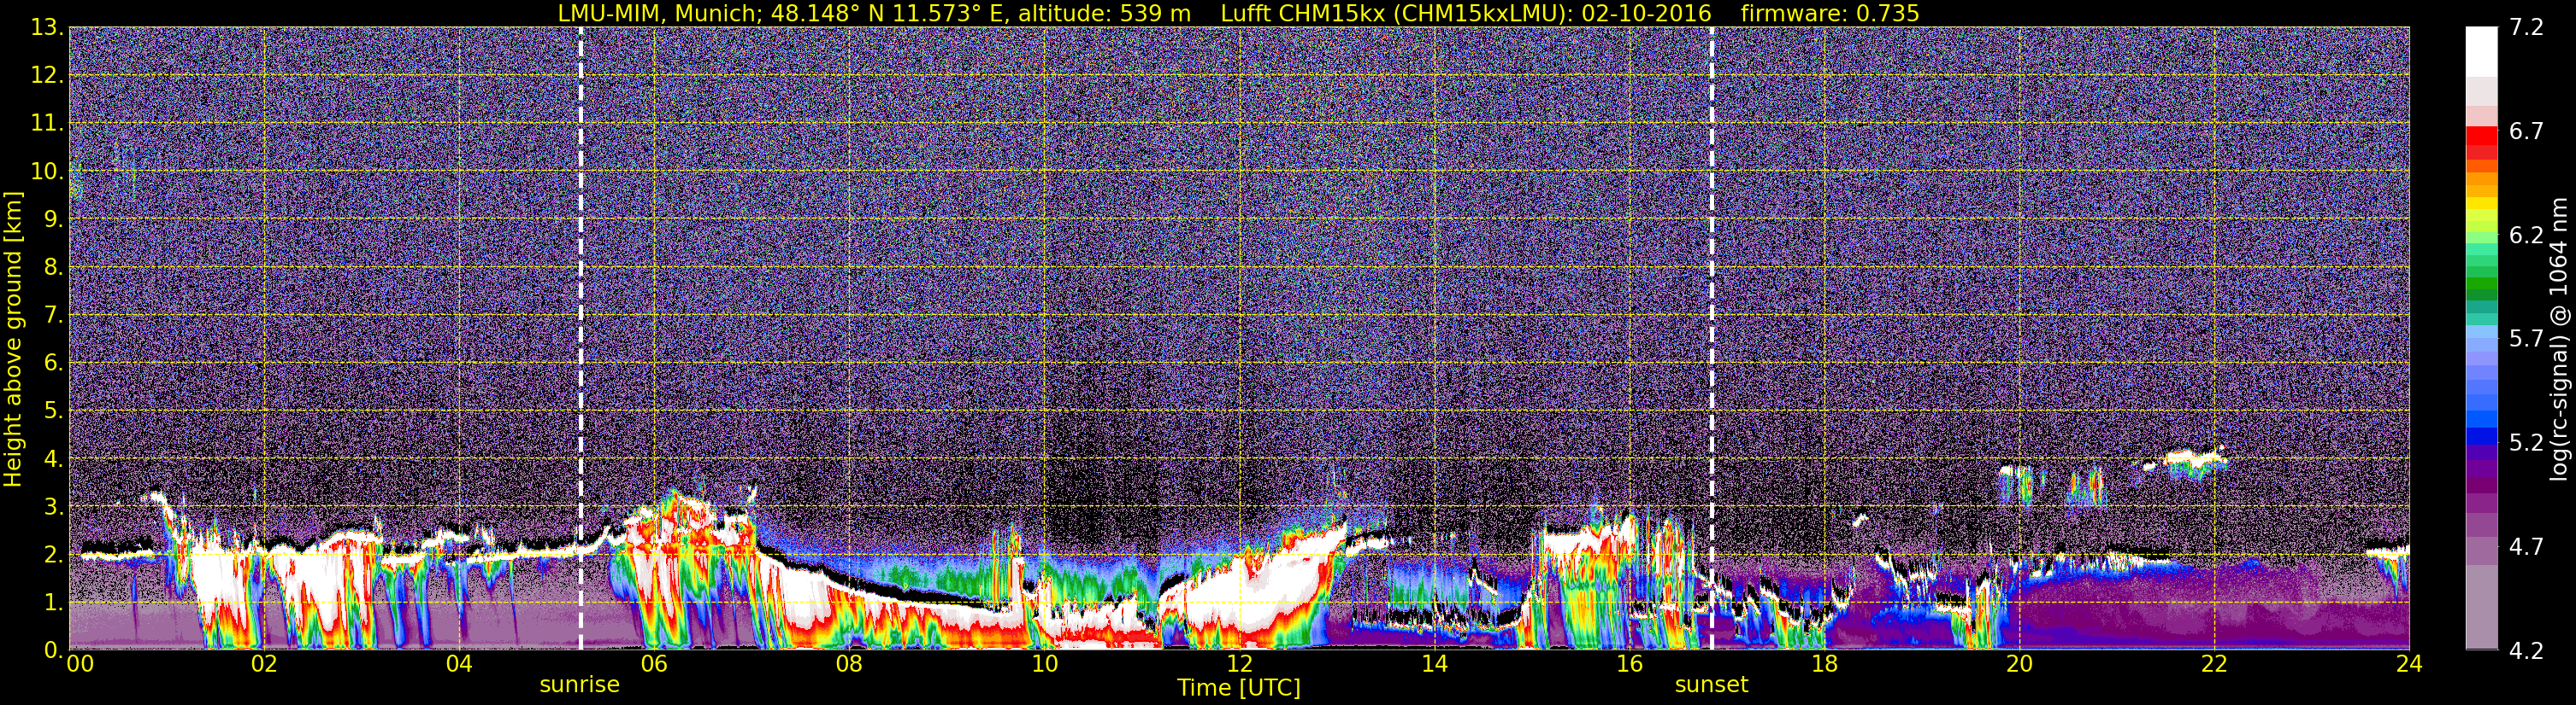Click the height axis tick label '3.'
This screenshot has width=2576, height=705.
pos(53,507)
